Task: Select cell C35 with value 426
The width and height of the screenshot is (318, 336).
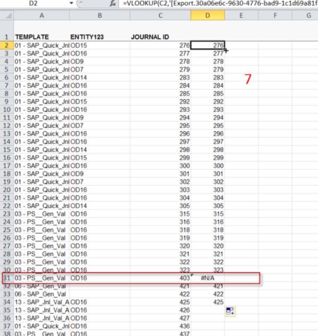Action: coord(160,310)
